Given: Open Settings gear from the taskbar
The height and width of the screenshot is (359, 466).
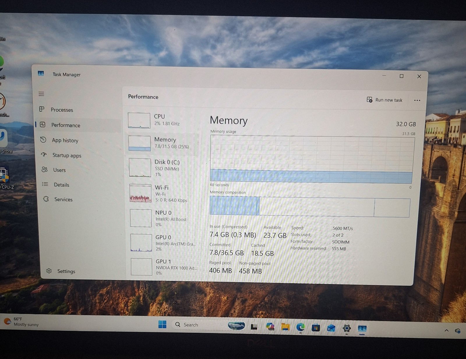Looking at the screenshot, I should (347, 329).
